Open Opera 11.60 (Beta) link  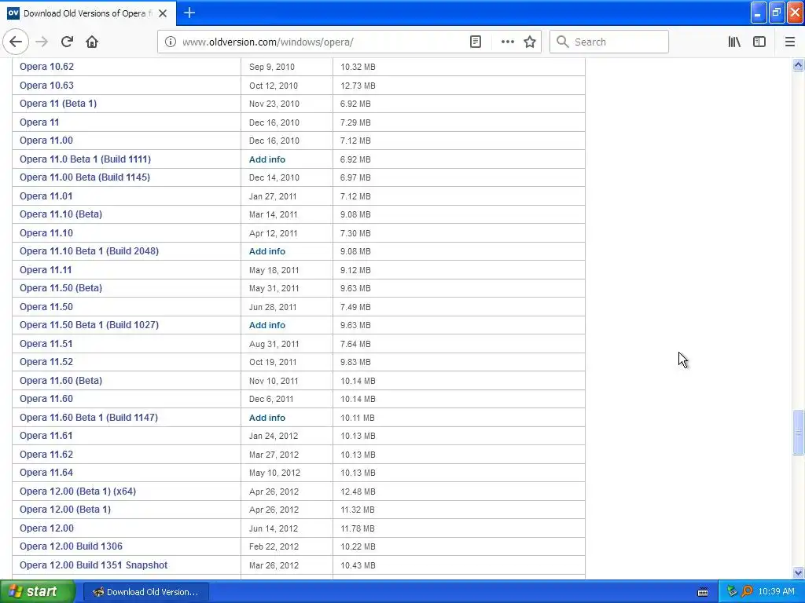pyautogui.click(x=61, y=381)
